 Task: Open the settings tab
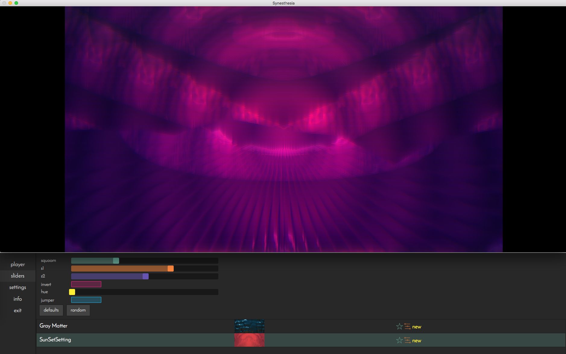click(x=18, y=287)
